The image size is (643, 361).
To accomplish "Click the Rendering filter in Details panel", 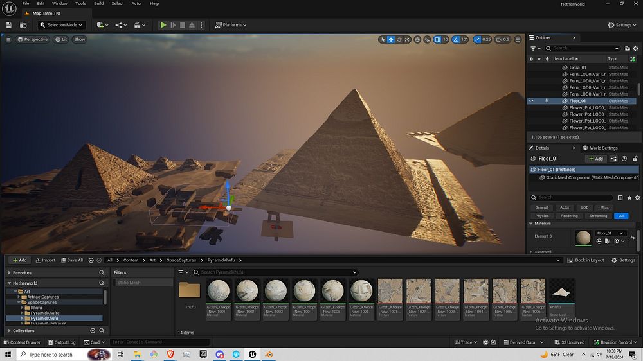I will click(x=568, y=216).
